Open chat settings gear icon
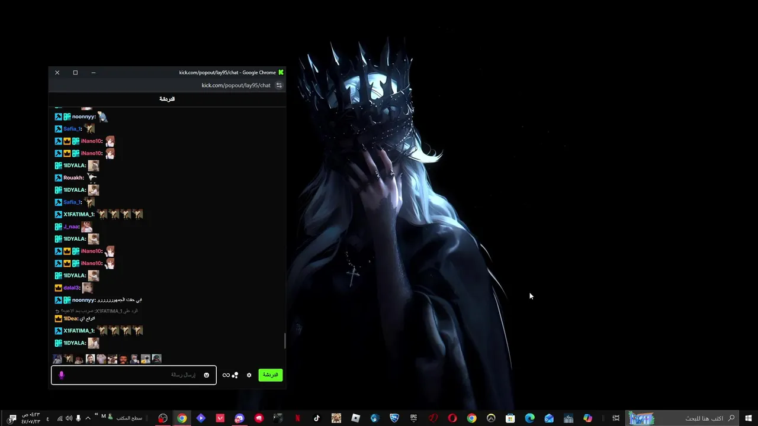Viewport: 758px width, 426px height. (249, 375)
